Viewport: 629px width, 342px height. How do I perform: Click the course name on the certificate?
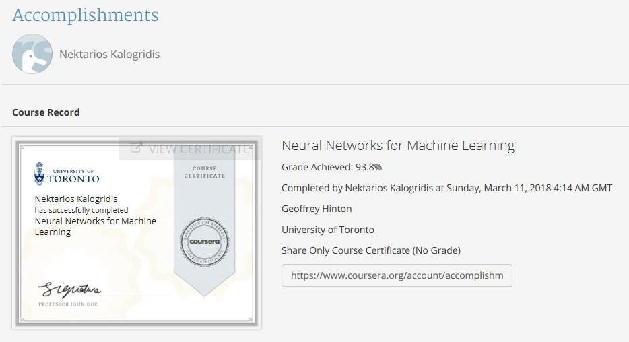(x=96, y=226)
